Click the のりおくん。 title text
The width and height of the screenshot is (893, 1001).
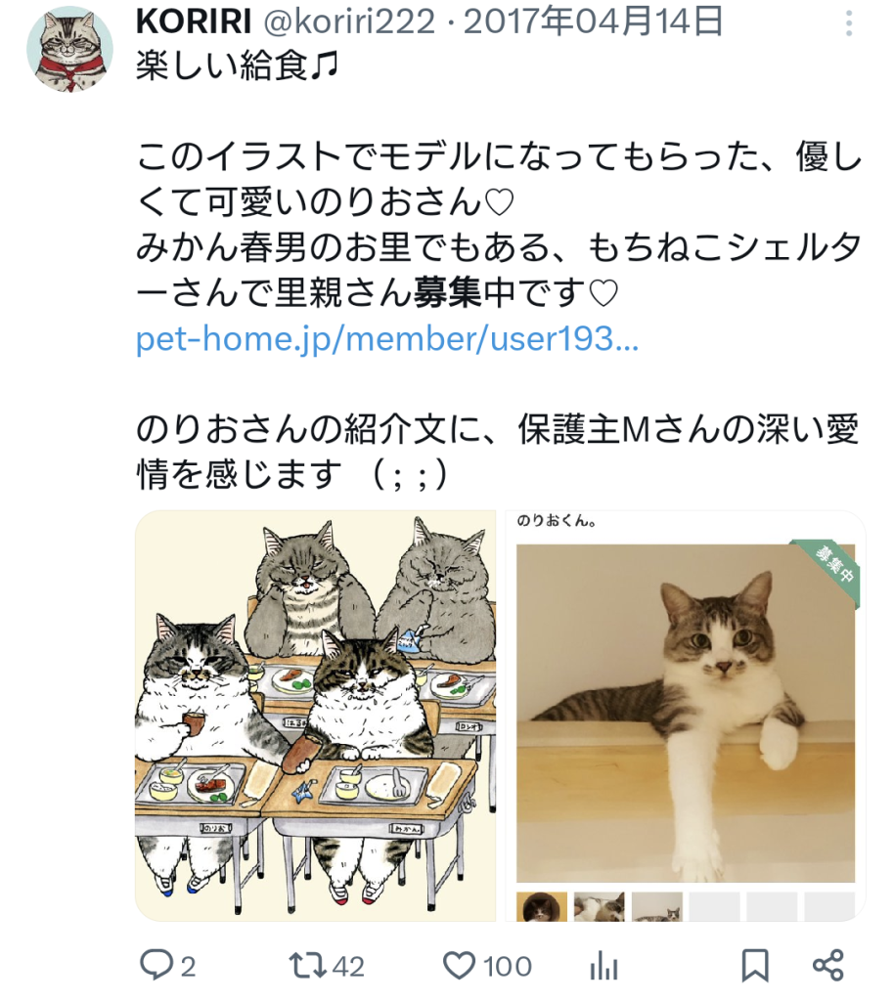tap(557, 521)
